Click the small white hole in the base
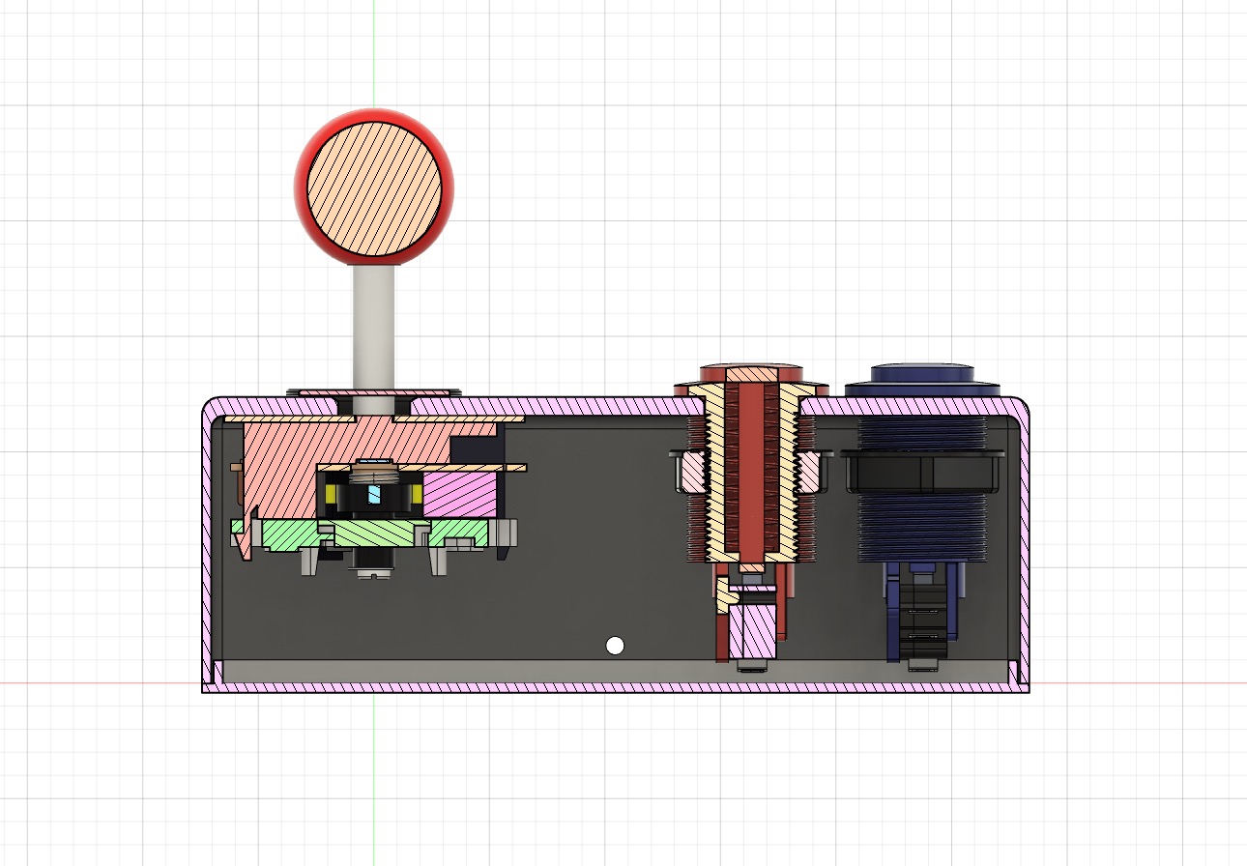Image resolution: width=1247 pixels, height=866 pixels. (616, 645)
